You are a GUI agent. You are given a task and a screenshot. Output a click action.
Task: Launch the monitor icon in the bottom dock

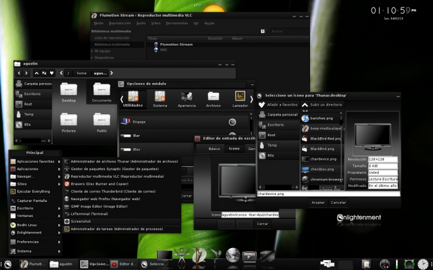coord(165,256)
